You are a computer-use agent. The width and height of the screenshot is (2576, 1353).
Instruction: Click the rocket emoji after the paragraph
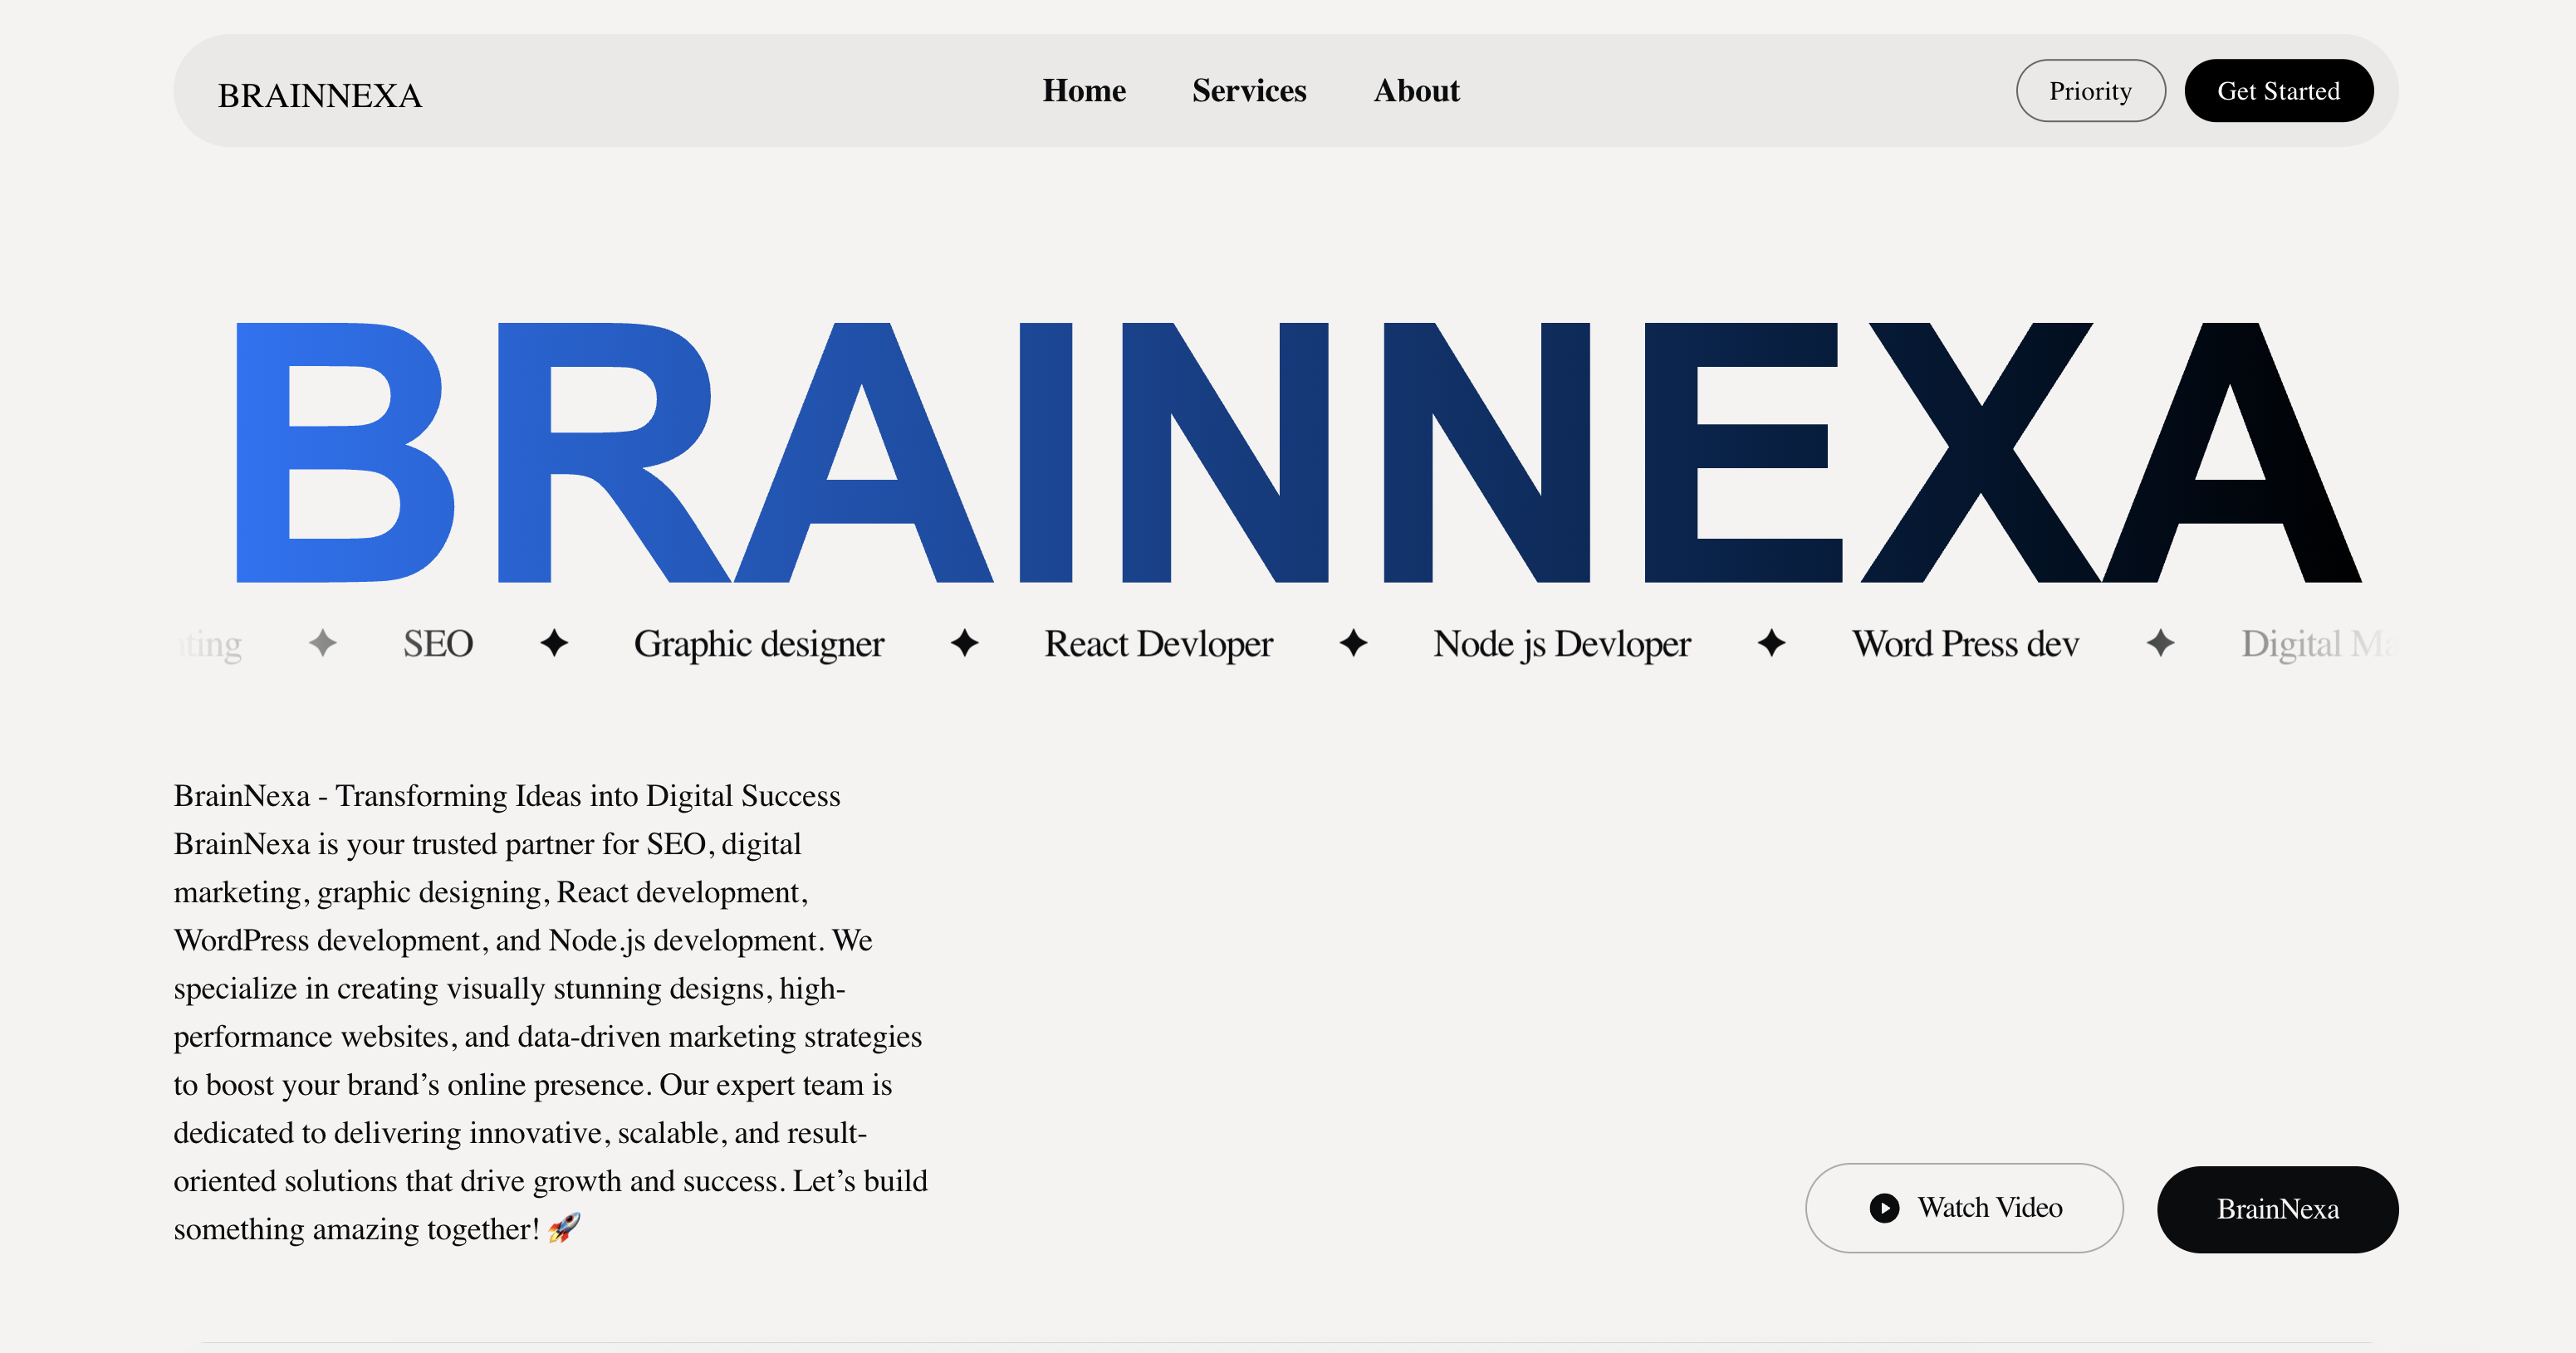coord(564,1227)
